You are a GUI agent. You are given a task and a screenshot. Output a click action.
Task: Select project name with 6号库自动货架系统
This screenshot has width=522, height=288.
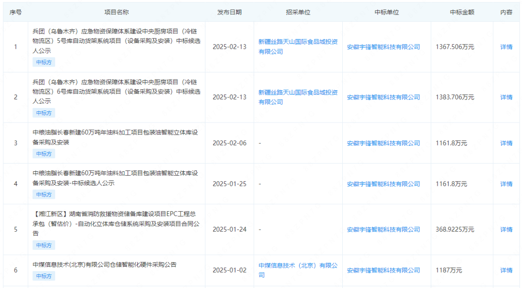click(116, 91)
